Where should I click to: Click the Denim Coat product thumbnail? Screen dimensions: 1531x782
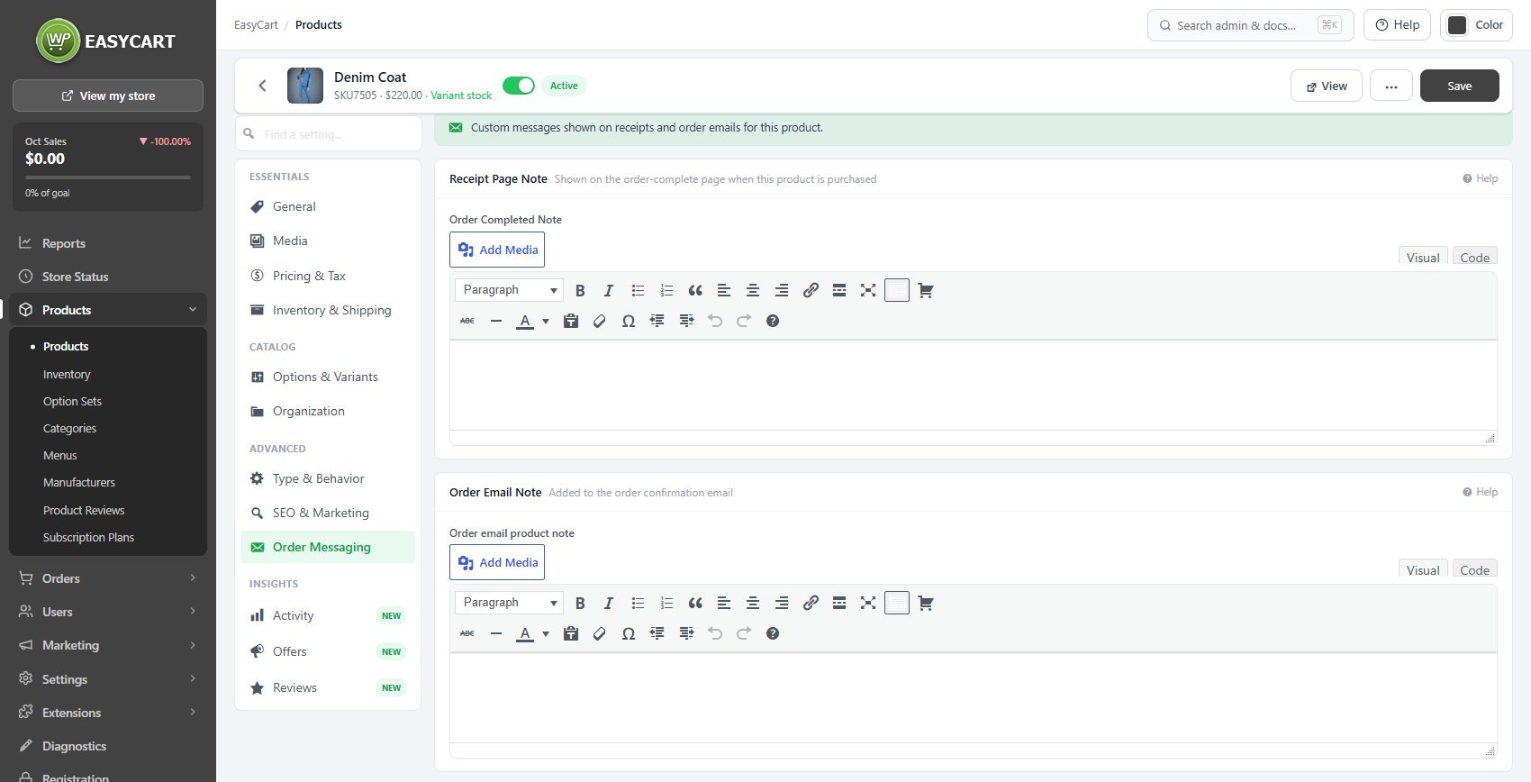(305, 86)
